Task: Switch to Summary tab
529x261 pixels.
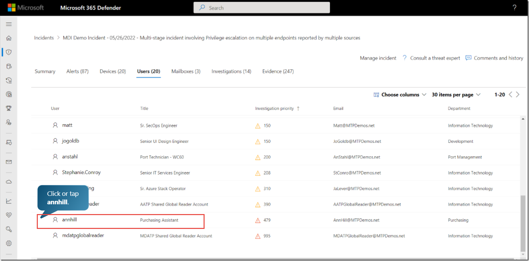Action: [x=45, y=71]
